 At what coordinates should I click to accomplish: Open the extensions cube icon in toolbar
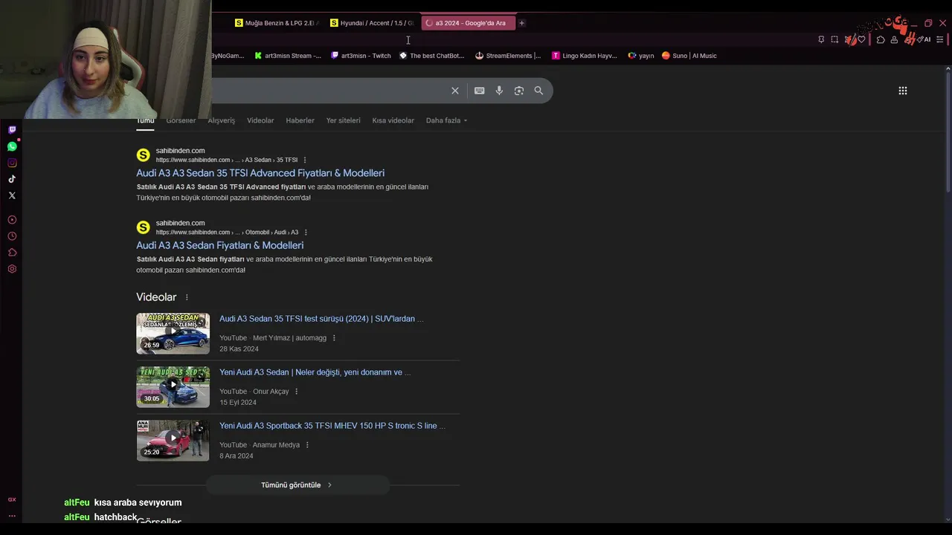pyautogui.click(x=881, y=39)
